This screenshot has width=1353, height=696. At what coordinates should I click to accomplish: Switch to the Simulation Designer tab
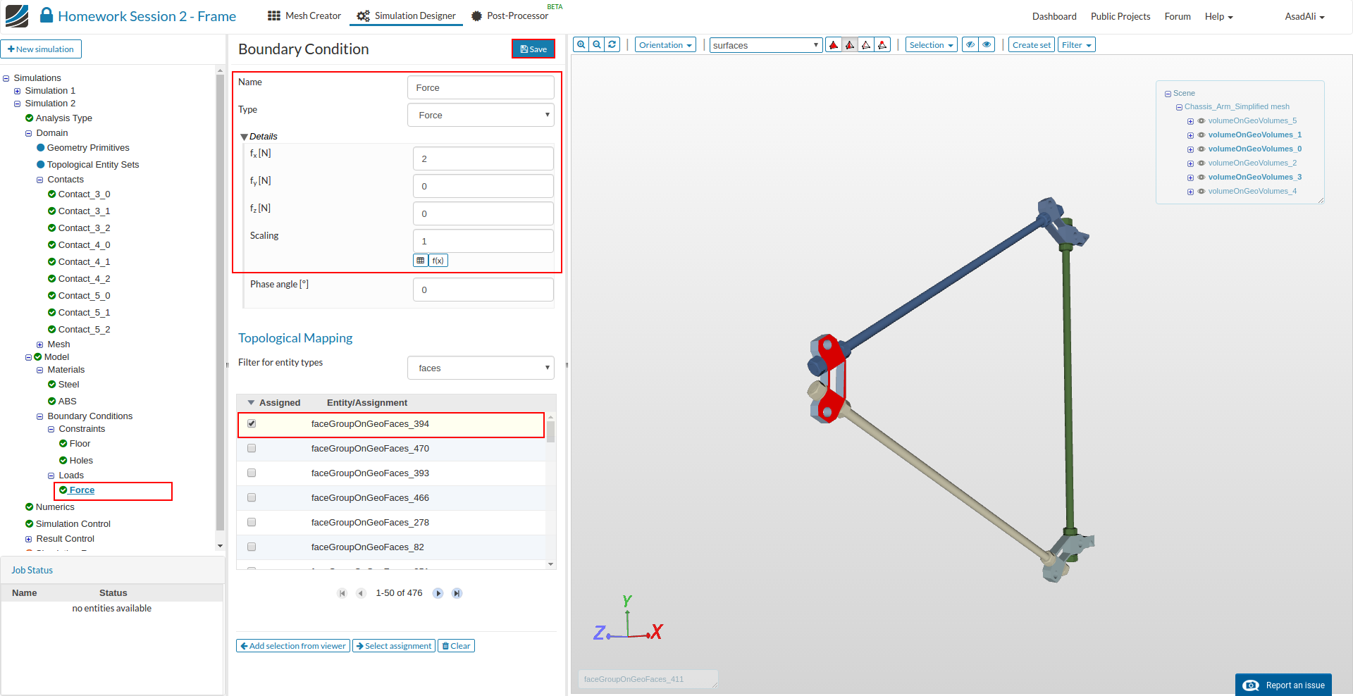407,15
